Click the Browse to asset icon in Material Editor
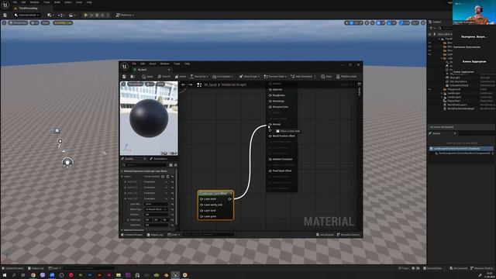 [x=133, y=77]
